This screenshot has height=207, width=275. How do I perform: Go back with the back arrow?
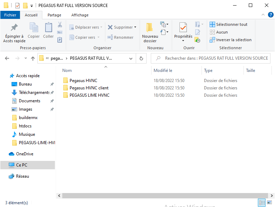(7, 58)
